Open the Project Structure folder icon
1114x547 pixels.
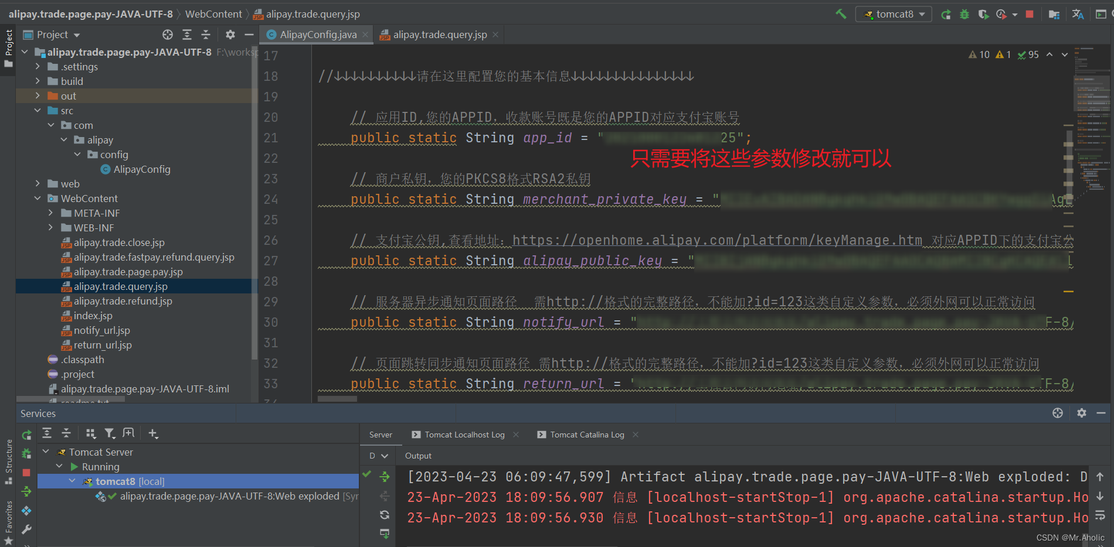1054,14
